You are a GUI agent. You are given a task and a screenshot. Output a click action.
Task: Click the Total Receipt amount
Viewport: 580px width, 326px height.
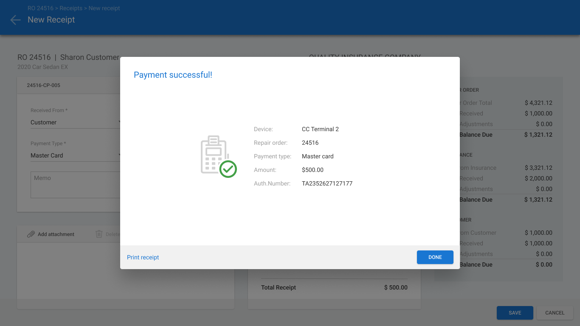[396, 287]
